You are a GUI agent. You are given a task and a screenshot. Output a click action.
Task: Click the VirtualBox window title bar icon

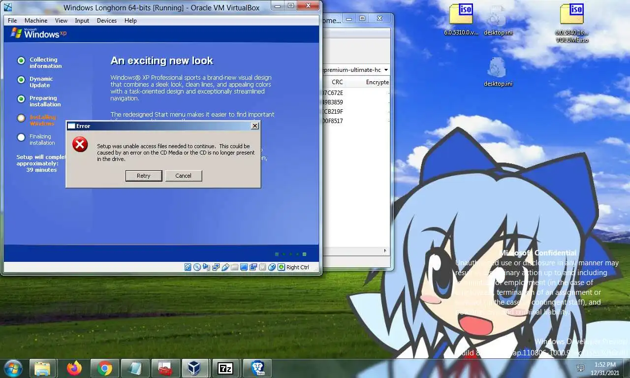click(x=8, y=7)
